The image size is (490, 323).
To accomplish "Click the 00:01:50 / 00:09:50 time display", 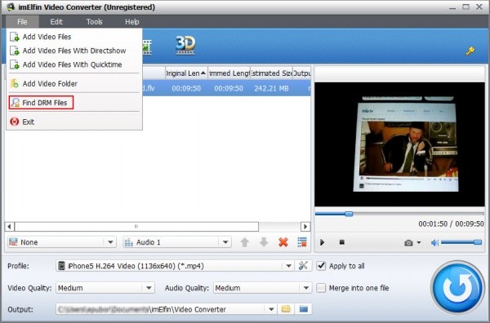I will (x=451, y=223).
